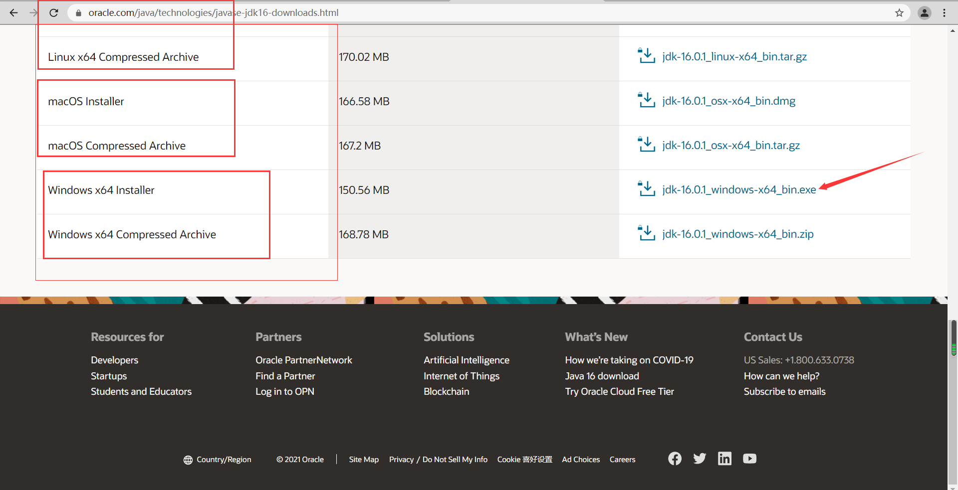Select the 167.2 MB file size
This screenshot has height=490, width=958.
click(x=360, y=146)
